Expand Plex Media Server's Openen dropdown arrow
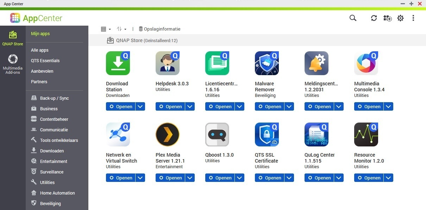 [x=190, y=178]
